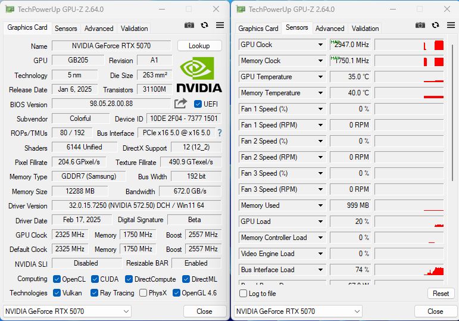Select the Graphics Card tab in left window
The height and width of the screenshot is (321, 459).
click(x=27, y=27)
